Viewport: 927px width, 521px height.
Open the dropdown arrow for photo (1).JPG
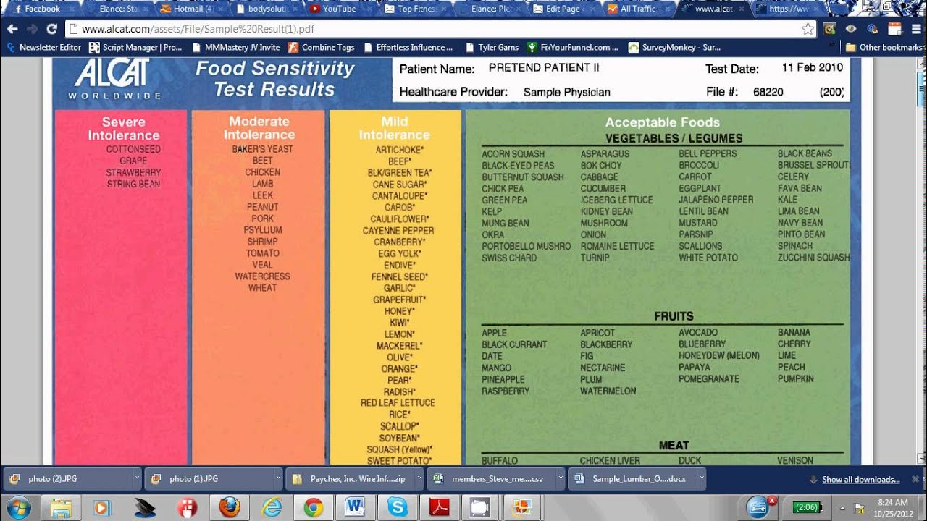(x=278, y=479)
